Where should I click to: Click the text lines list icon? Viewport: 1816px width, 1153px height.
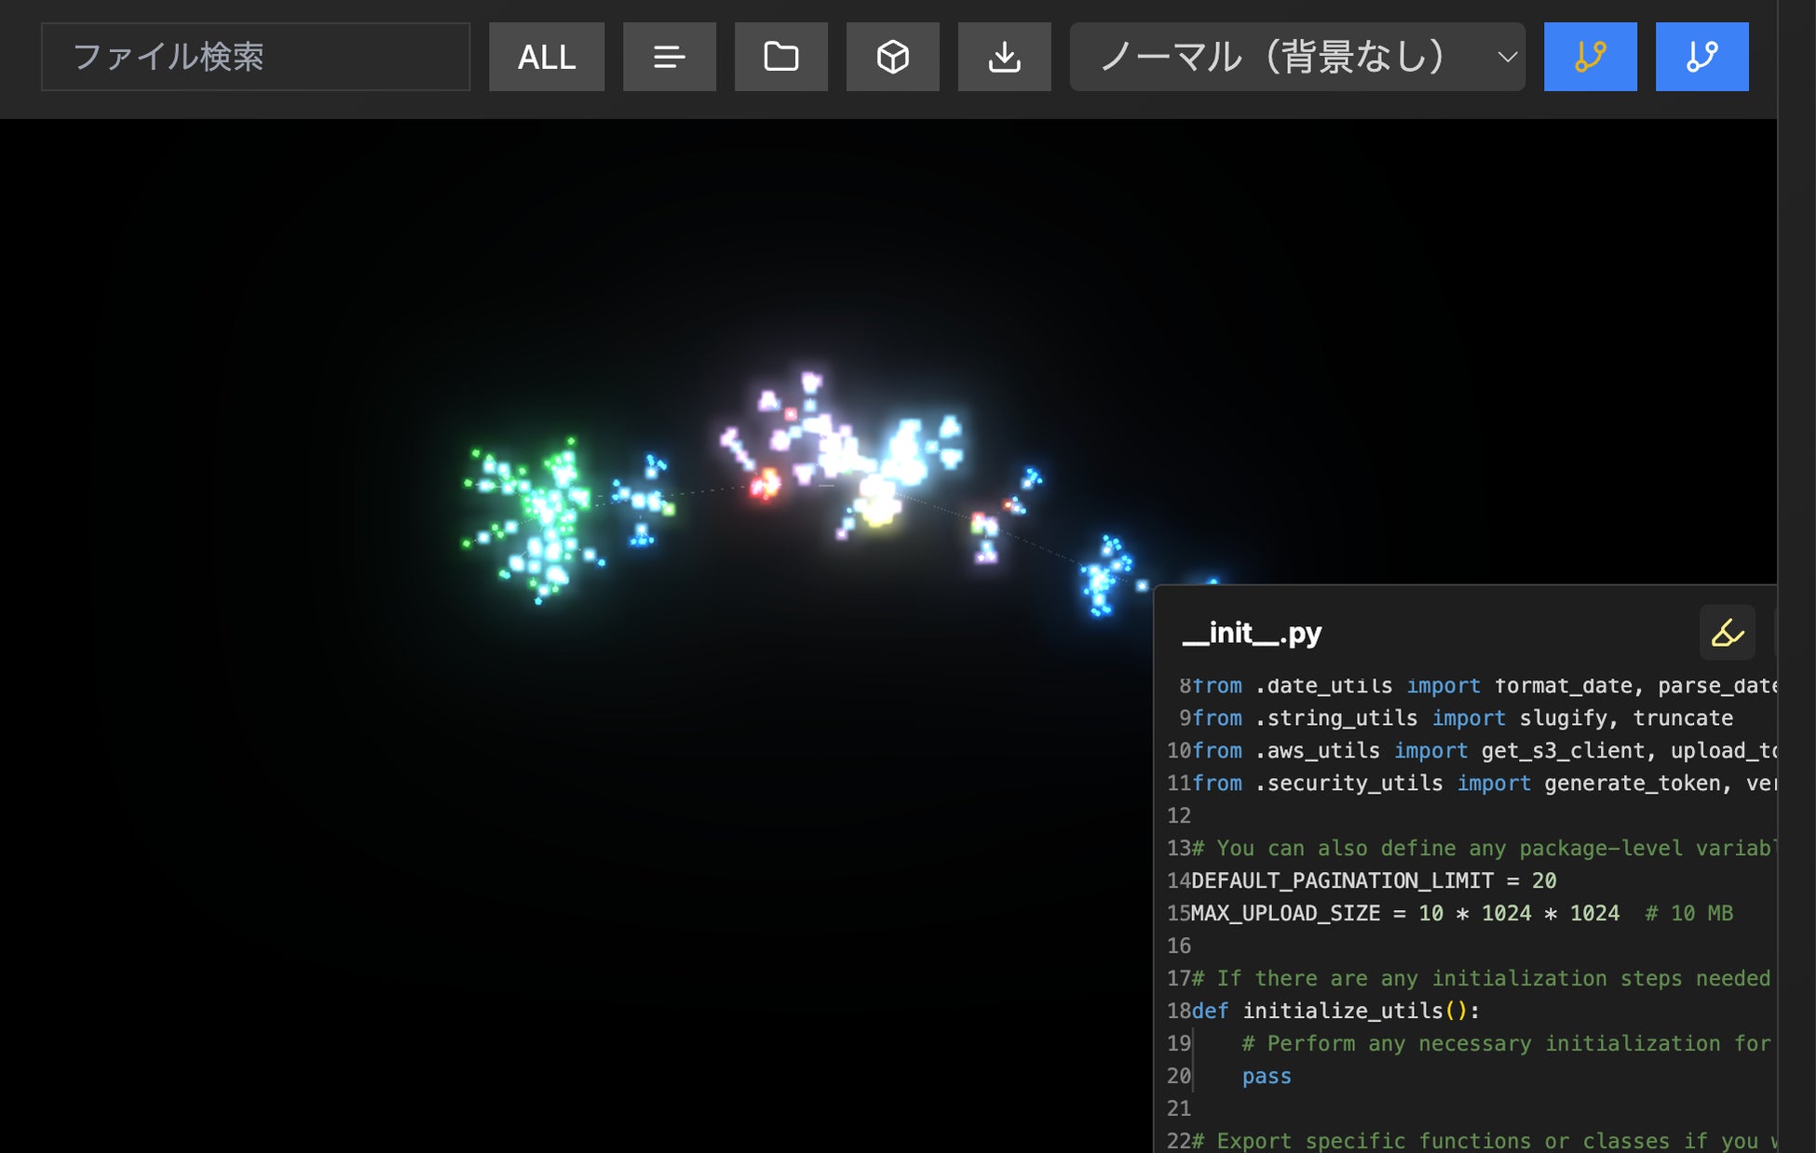click(x=669, y=57)
